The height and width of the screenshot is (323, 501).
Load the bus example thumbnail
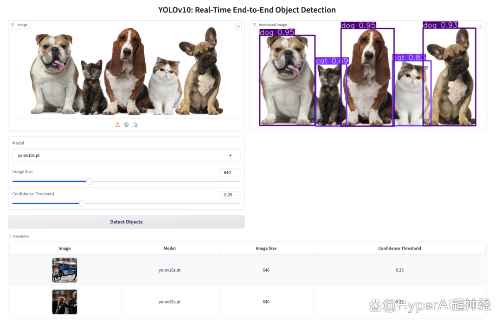click(x=64, y=270)
